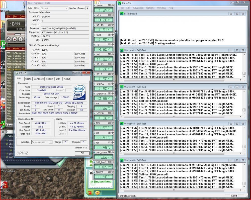Switch to the About tab in CPU-Z
Screen dimensions: 251x200
click(67, 79)
